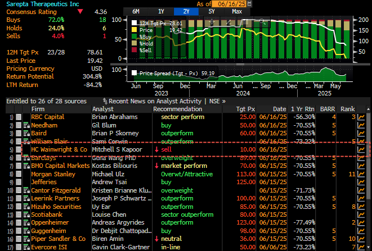Open the RBC Capital firm link
The height and width of the screenshot is (251, 372).
(x=48, y=117)
